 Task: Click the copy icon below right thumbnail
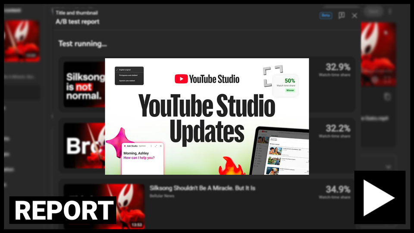click(387, 97)
